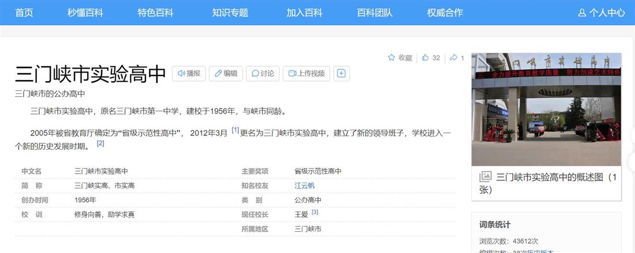Open 权威合作 menu item

point(444,13)
